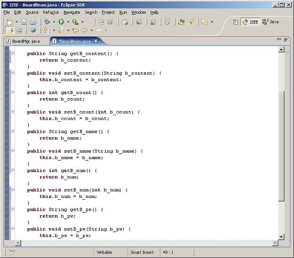Click the New wizard icon

point(9,22)
